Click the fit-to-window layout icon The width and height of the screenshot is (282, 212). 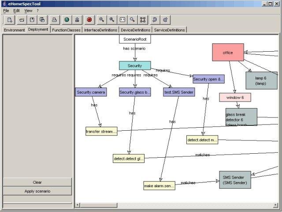(x=143, y=19)
